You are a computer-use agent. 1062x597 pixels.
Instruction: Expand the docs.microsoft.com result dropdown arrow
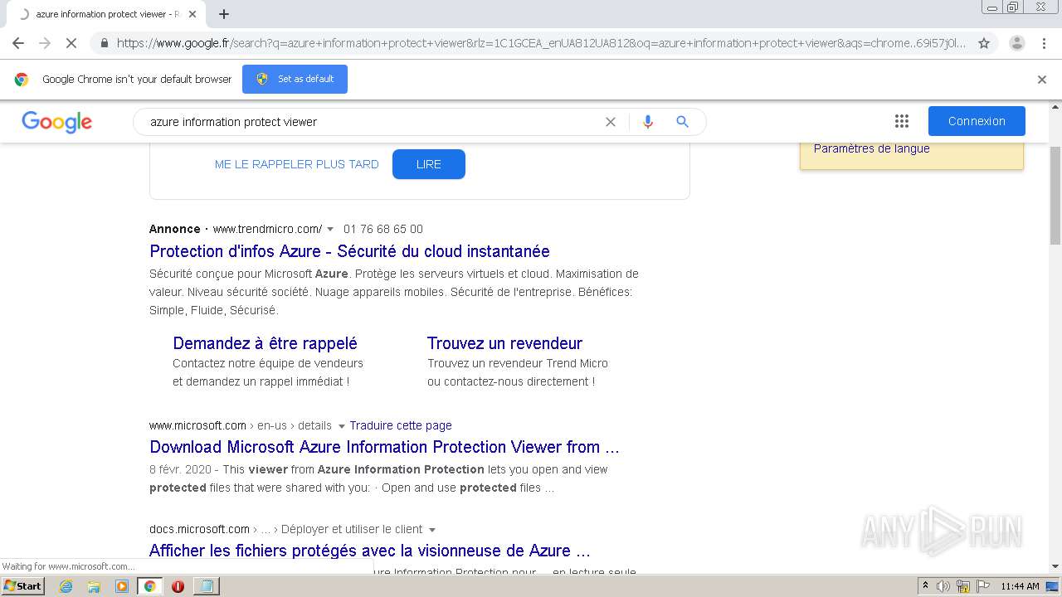pyautogui.click(x=432, y=530)
